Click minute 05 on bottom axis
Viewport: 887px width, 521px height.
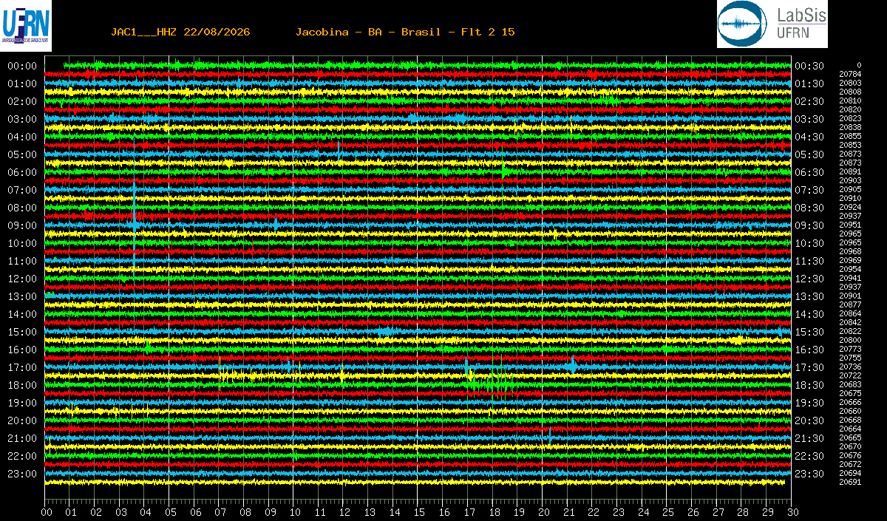[x=170, y=512]
